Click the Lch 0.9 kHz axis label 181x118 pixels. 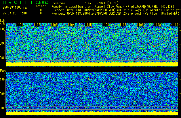pos(2,43)
